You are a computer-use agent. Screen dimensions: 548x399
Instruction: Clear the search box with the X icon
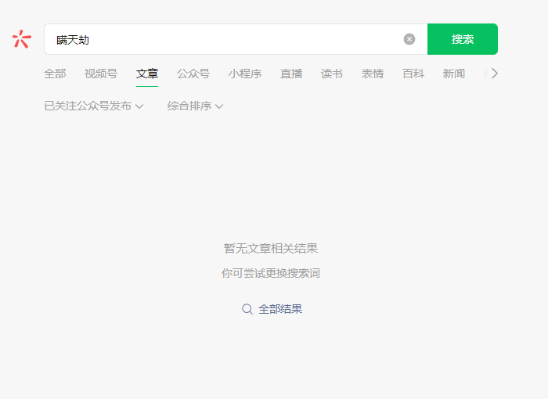[x=409, y=39]
